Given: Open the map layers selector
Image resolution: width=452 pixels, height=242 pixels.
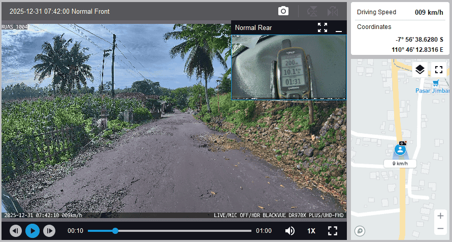Looking at the screenshot, I should point(419,70).
